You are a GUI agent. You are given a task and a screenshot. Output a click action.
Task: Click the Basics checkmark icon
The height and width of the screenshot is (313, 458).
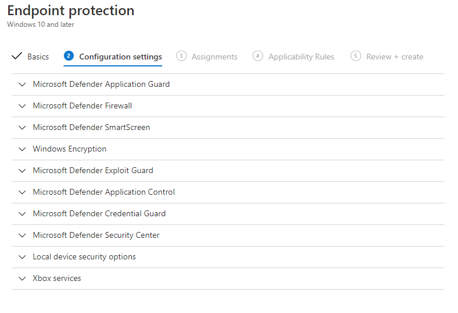click(16, 57)
